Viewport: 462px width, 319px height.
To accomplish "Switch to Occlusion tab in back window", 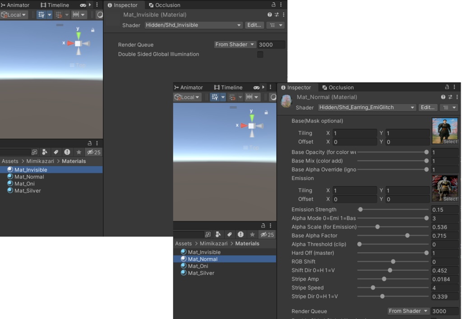I will point(165,5).
